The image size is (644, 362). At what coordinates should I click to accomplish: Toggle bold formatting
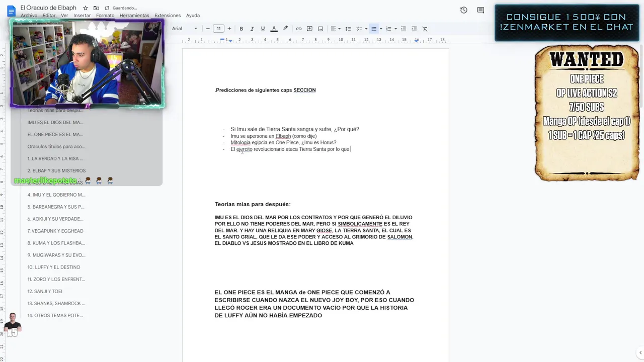coord(241,29)
